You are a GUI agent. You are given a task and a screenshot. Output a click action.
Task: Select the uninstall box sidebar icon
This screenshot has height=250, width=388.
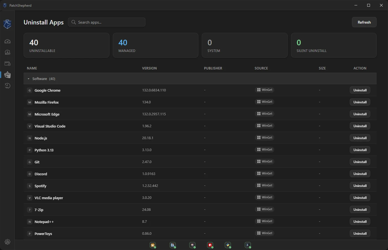tap(7, 75)
